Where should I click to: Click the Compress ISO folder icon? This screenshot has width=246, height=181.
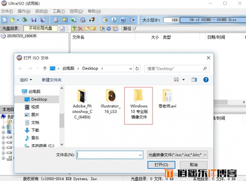point(65,20)
